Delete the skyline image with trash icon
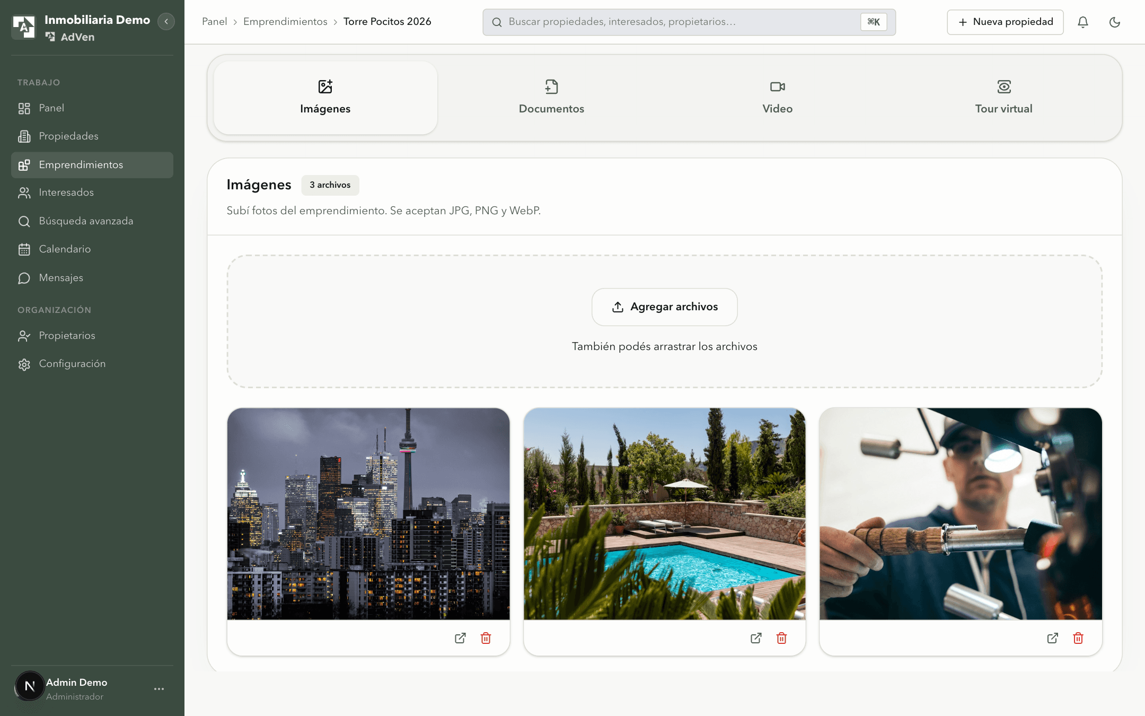Image resolution: width=1145 pixels, height=716 pixels. tap(486, 638)
